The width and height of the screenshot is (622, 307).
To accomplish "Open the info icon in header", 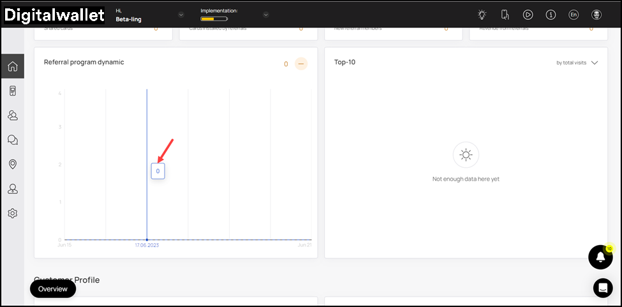I will click(551, 15).
